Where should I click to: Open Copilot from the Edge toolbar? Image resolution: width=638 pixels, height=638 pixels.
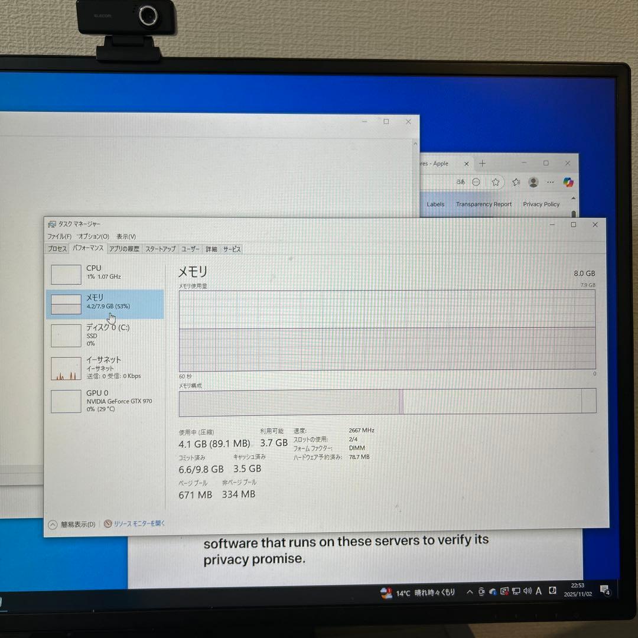tap(568, 182)
